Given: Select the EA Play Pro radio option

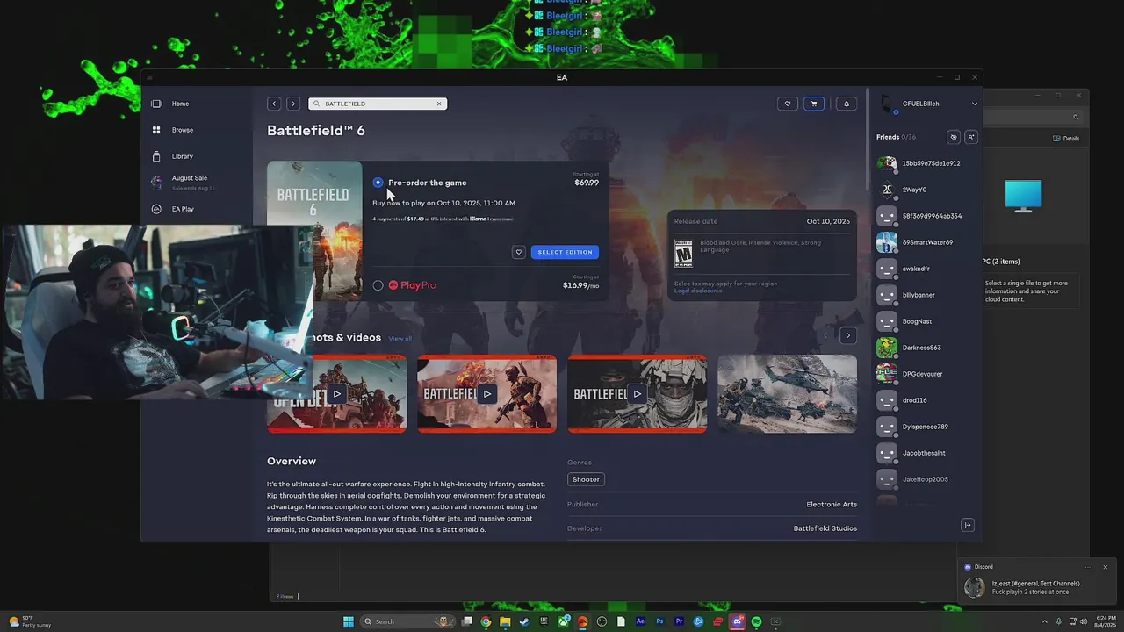Looking at the screenshot, I should coord(378,285).
